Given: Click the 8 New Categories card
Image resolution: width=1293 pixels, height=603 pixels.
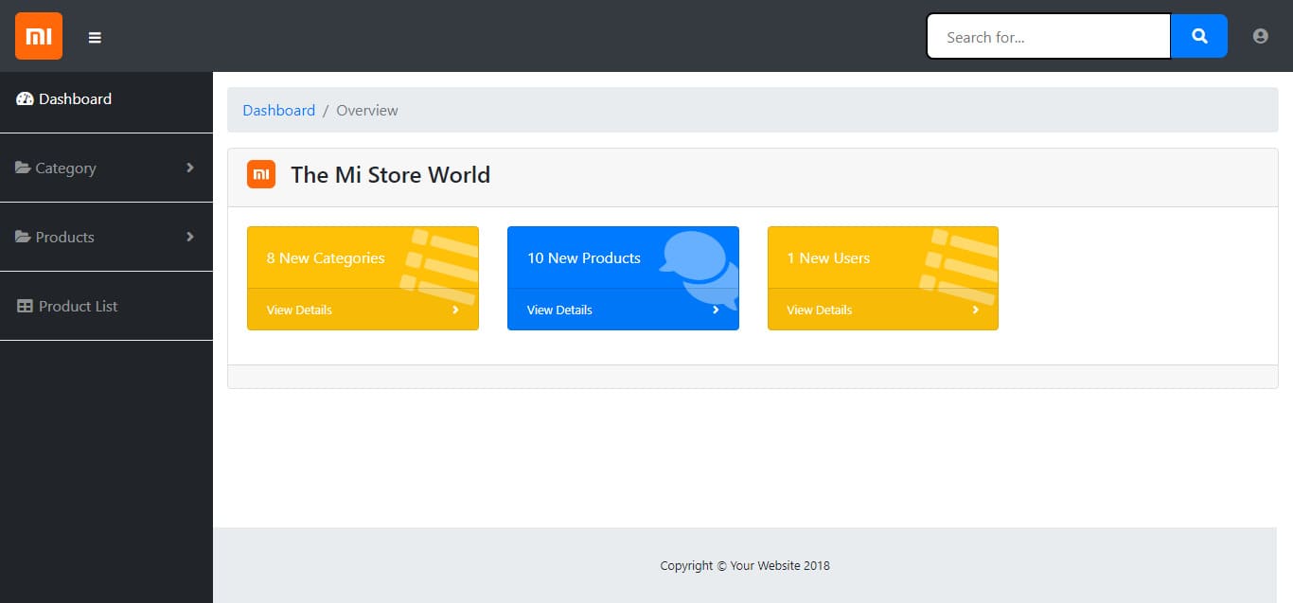Looking at the screenshot, I should 326,257.
